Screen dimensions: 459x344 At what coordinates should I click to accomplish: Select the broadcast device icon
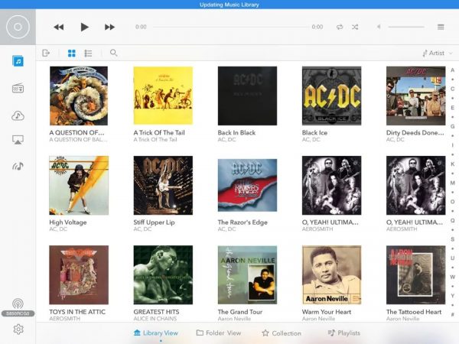18,304
